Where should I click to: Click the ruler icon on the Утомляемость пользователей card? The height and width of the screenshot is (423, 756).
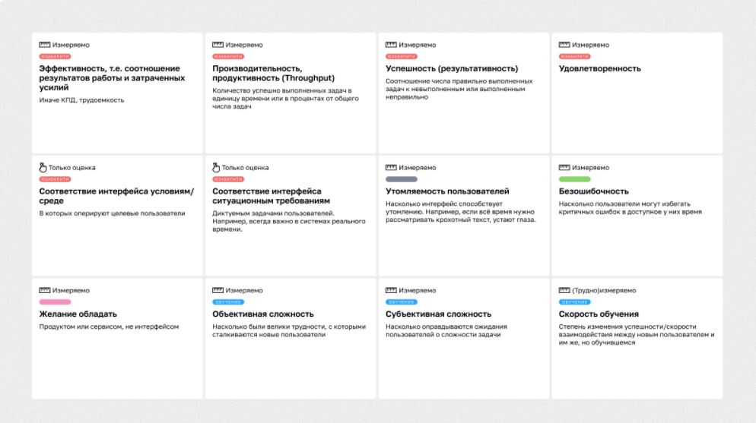[391, 168]
